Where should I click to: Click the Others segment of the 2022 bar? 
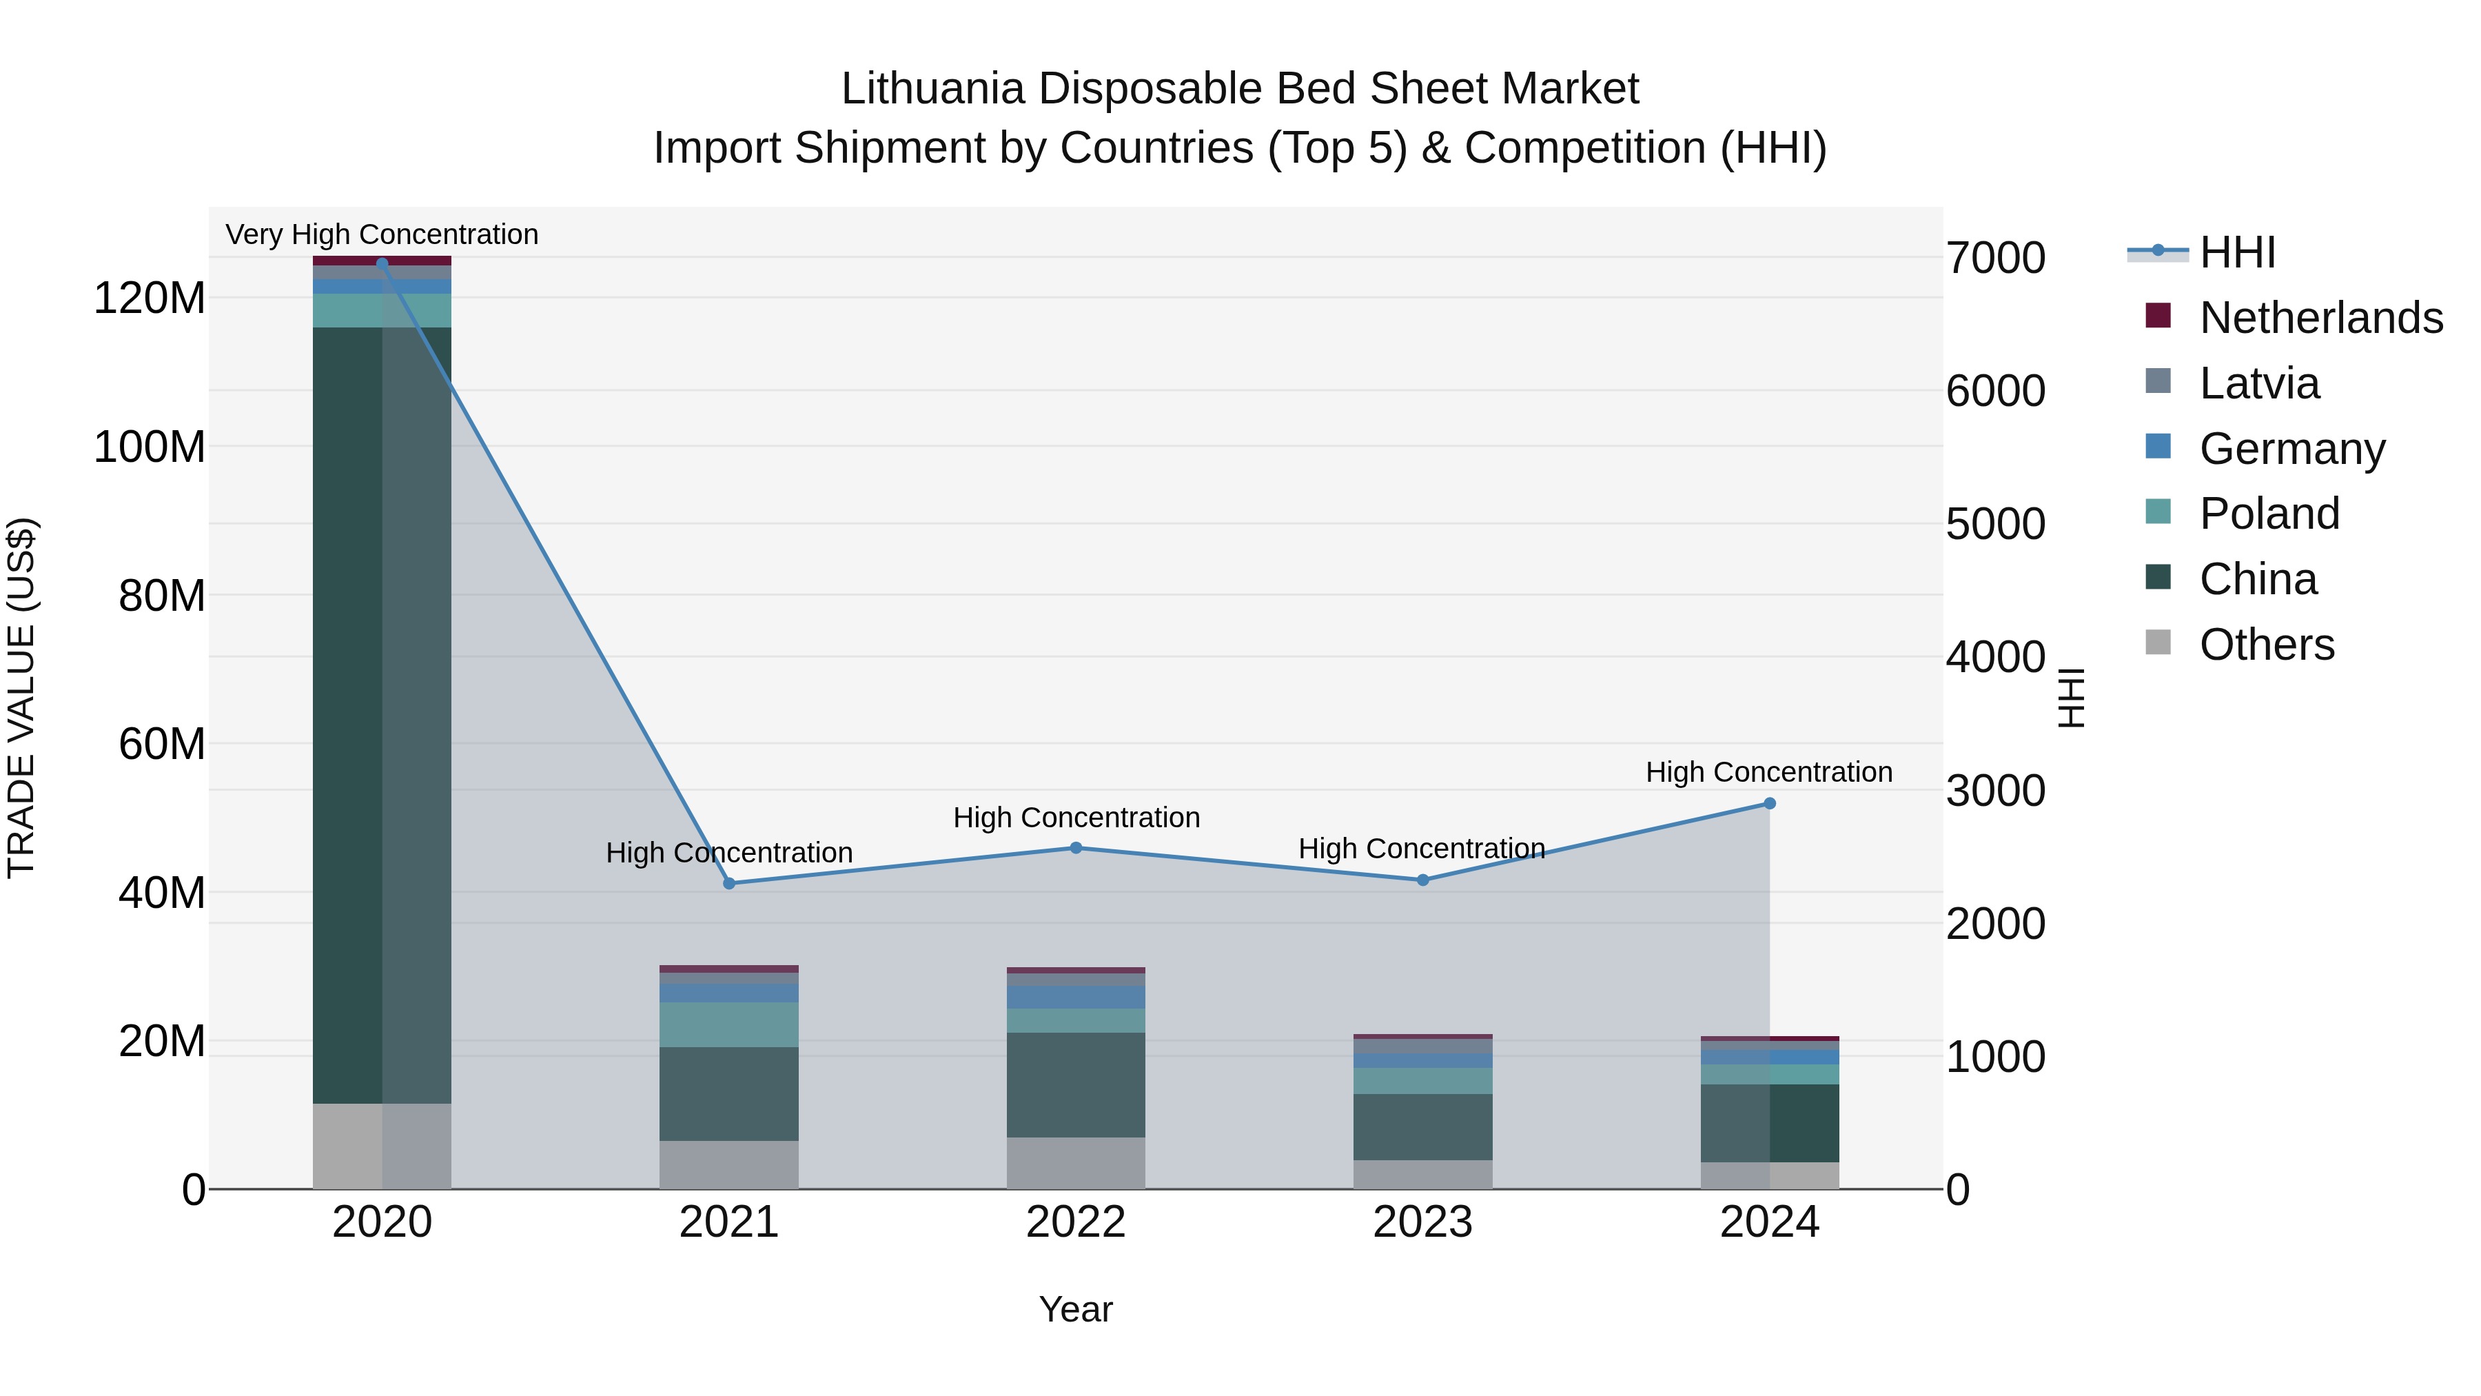tap(1076, 1163)
